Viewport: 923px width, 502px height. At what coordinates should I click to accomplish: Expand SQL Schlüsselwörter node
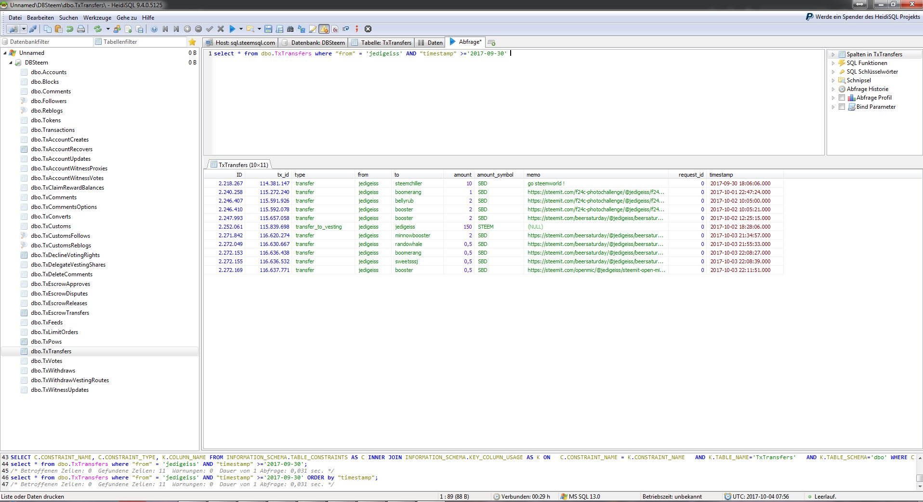click(833, 72)
